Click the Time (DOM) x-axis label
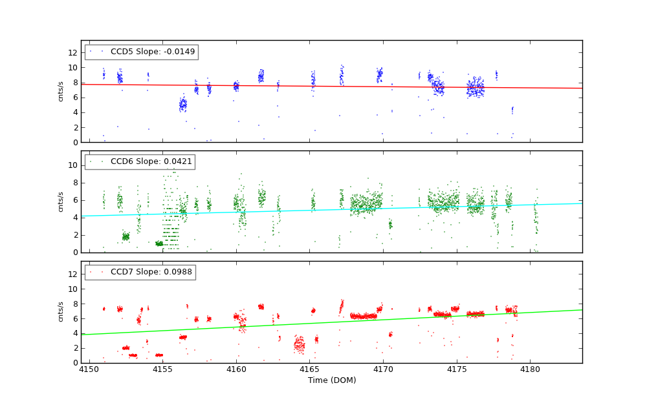647x403 pixels. tap(331, 380)
